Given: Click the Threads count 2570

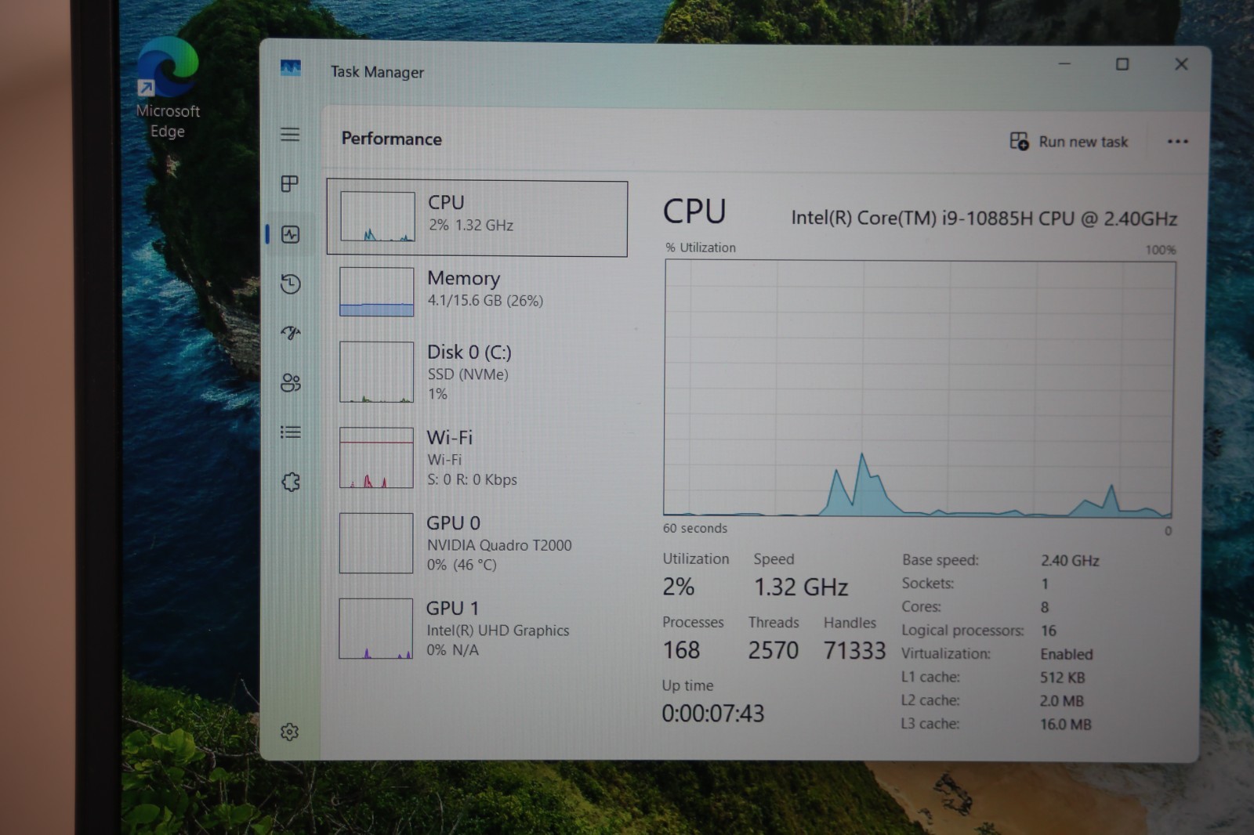Looking at the screenshot, I should (773, 650).
